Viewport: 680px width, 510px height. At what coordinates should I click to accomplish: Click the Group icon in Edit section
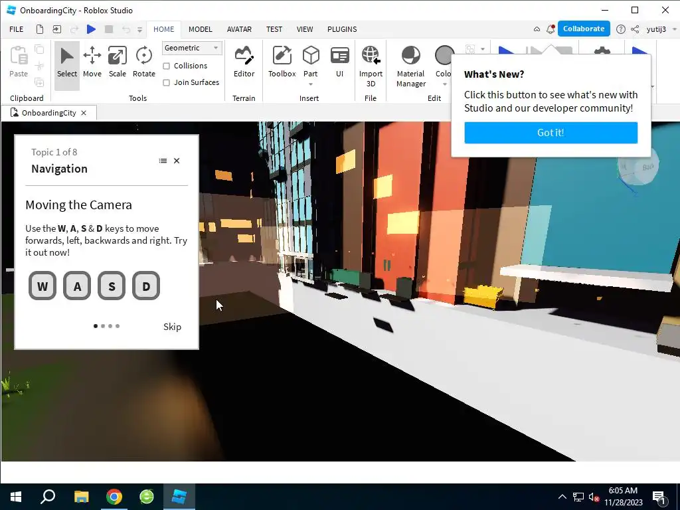click(469, 49)
